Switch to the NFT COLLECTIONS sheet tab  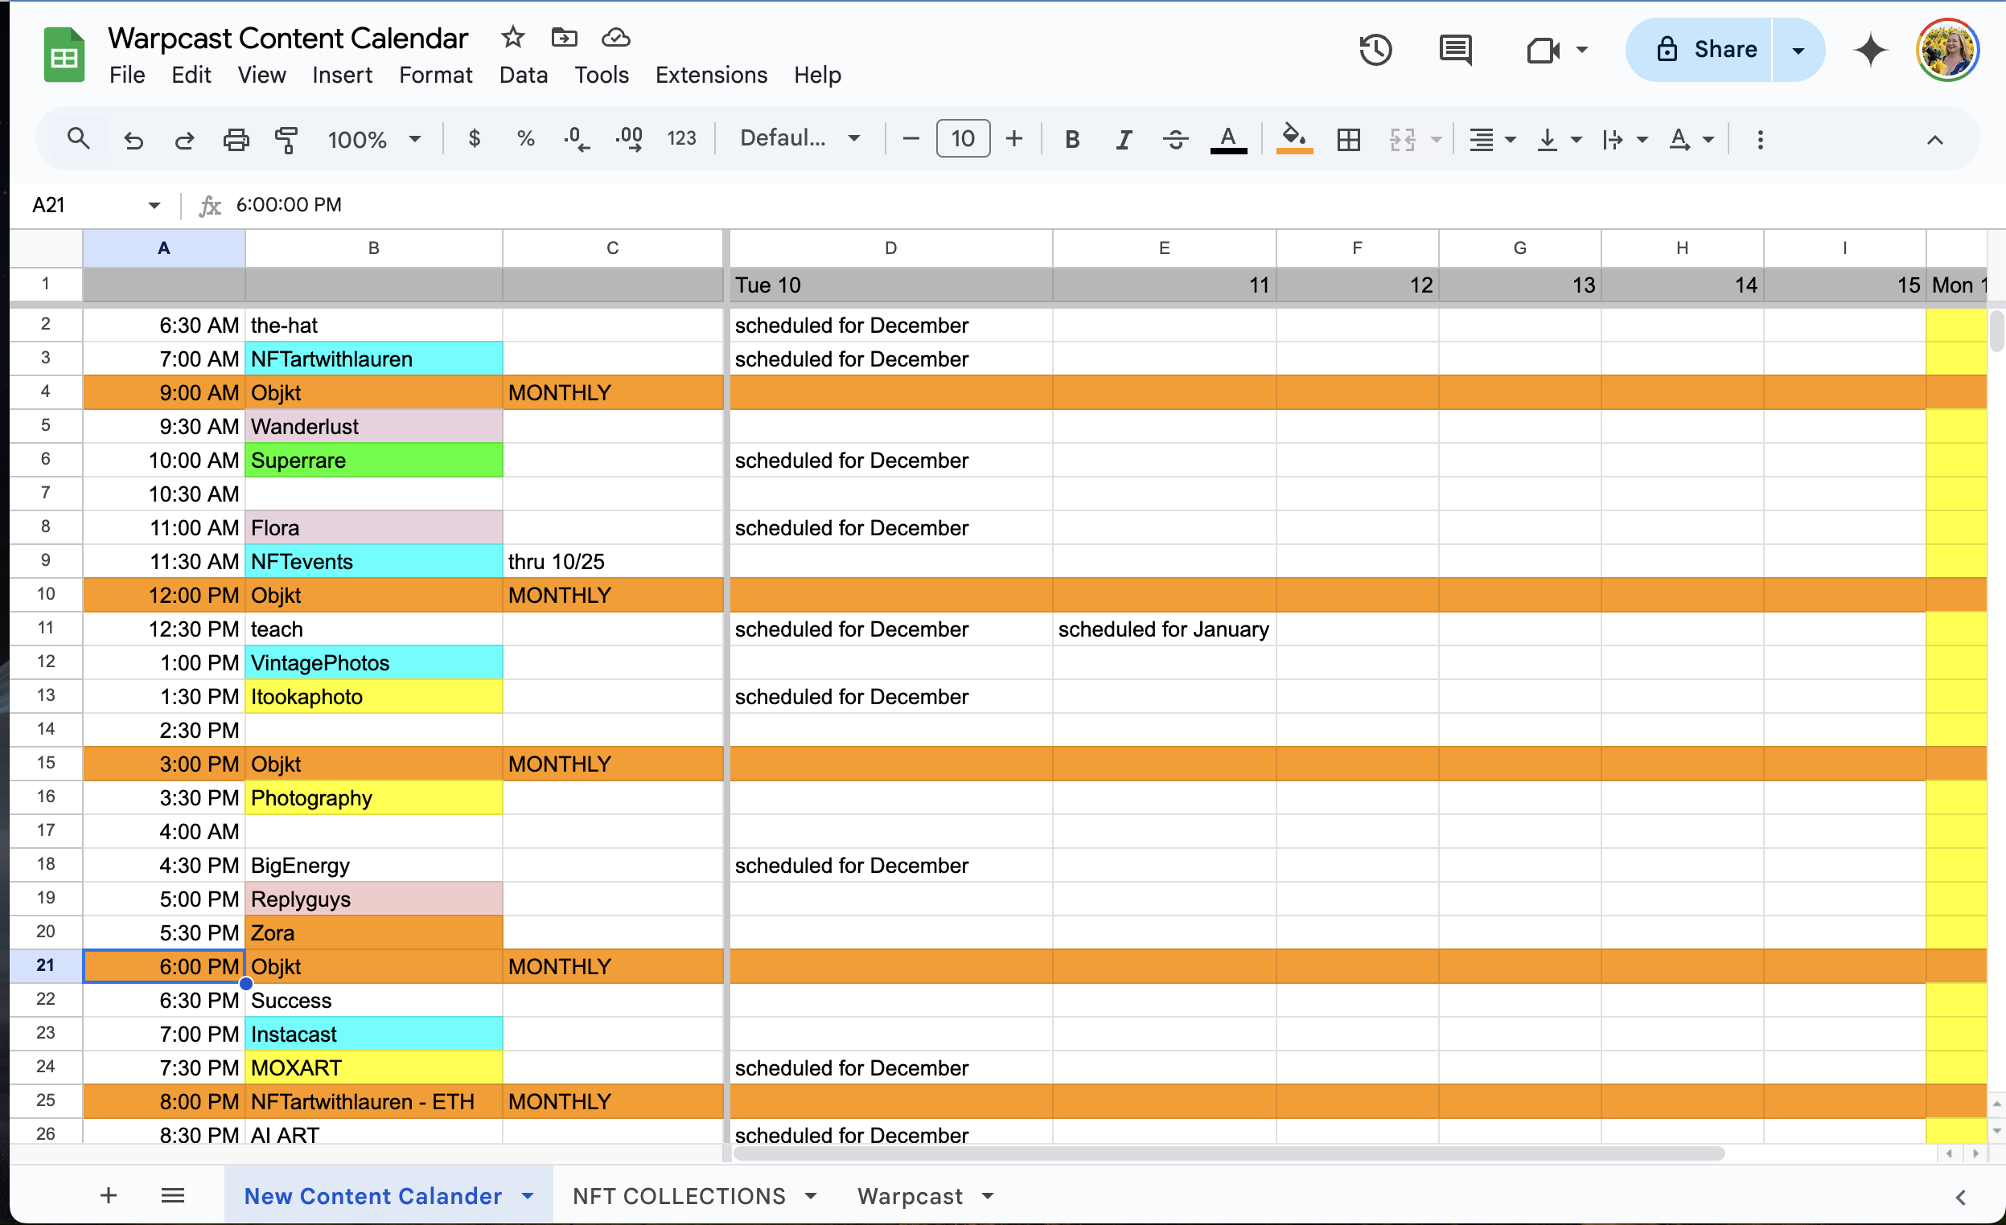pyautogui.click(x=679, y=1196)
